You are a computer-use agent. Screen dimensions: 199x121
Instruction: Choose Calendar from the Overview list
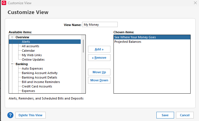click(28, 51)
